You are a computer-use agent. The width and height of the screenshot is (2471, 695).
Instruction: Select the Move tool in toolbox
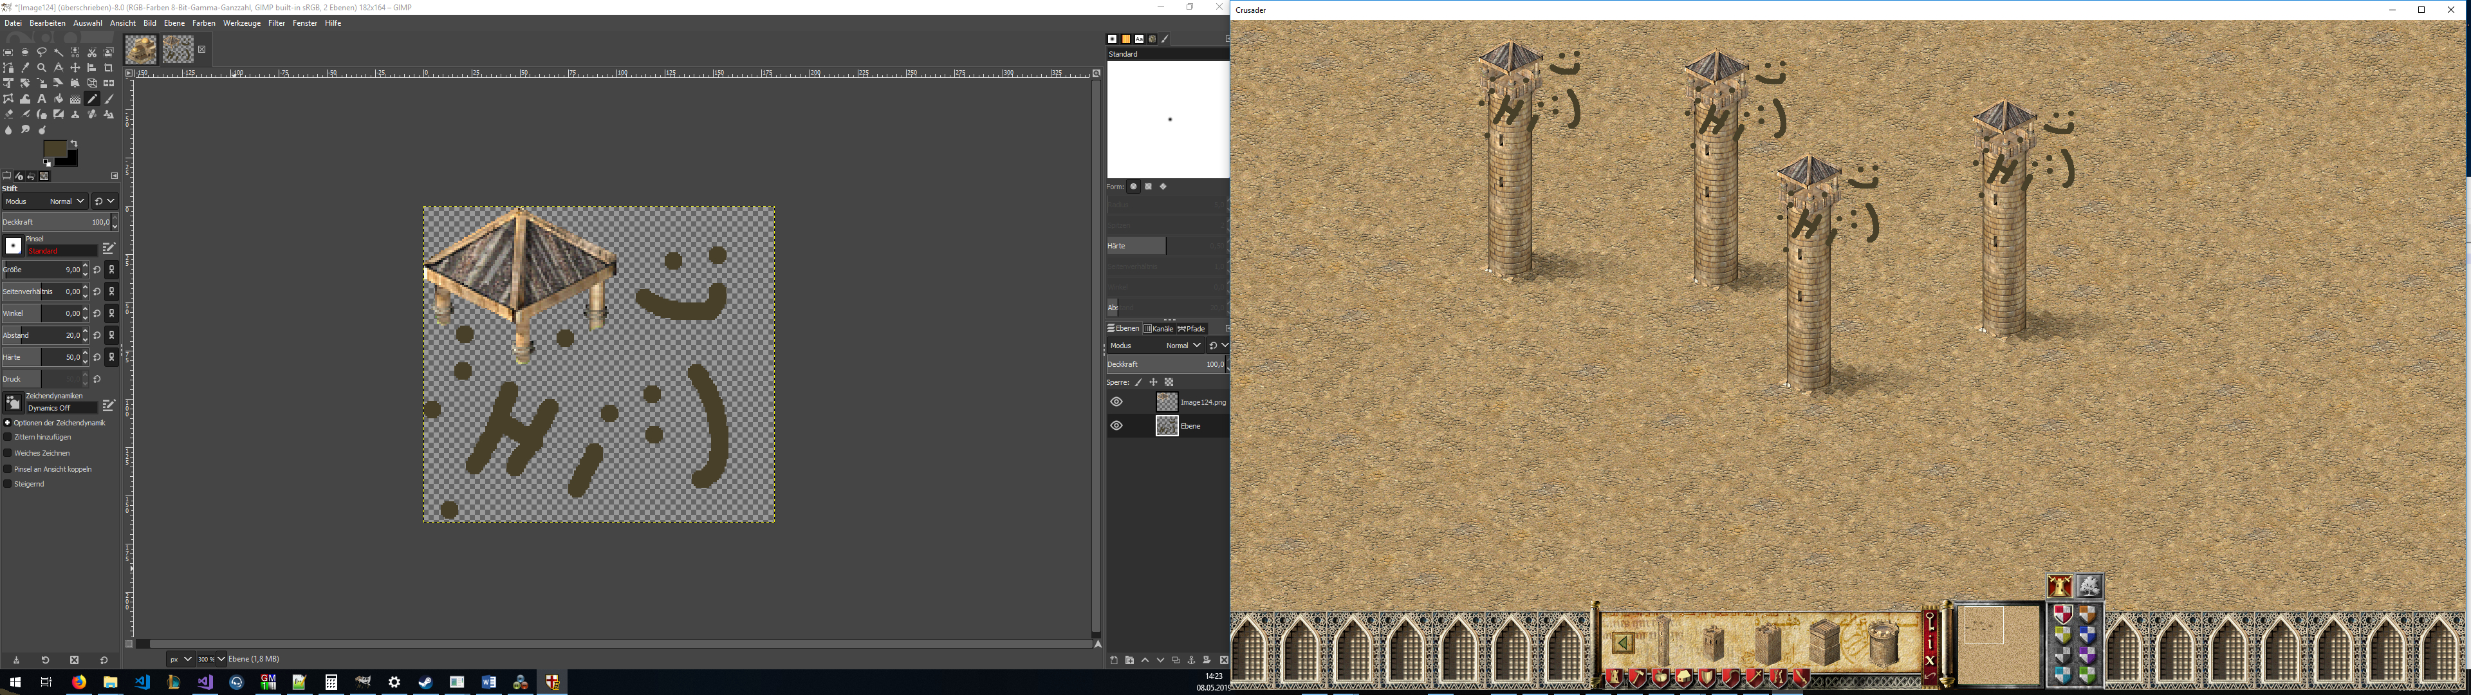tap(76, 68)
